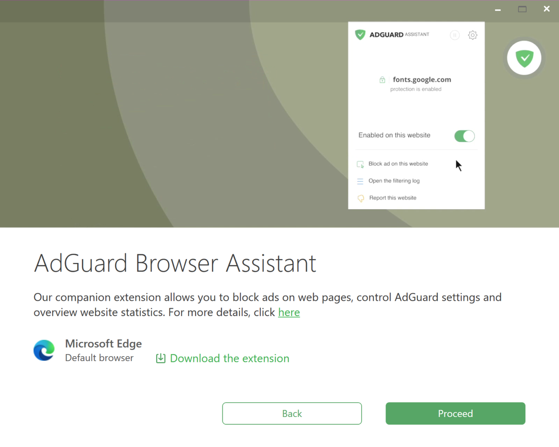Click the Microsoft Edge browser icon

[44, 350]
